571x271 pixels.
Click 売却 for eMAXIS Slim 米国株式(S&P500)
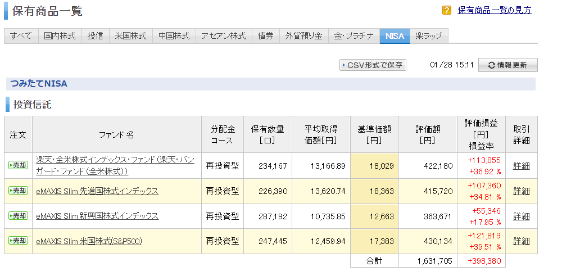point(18,241)
